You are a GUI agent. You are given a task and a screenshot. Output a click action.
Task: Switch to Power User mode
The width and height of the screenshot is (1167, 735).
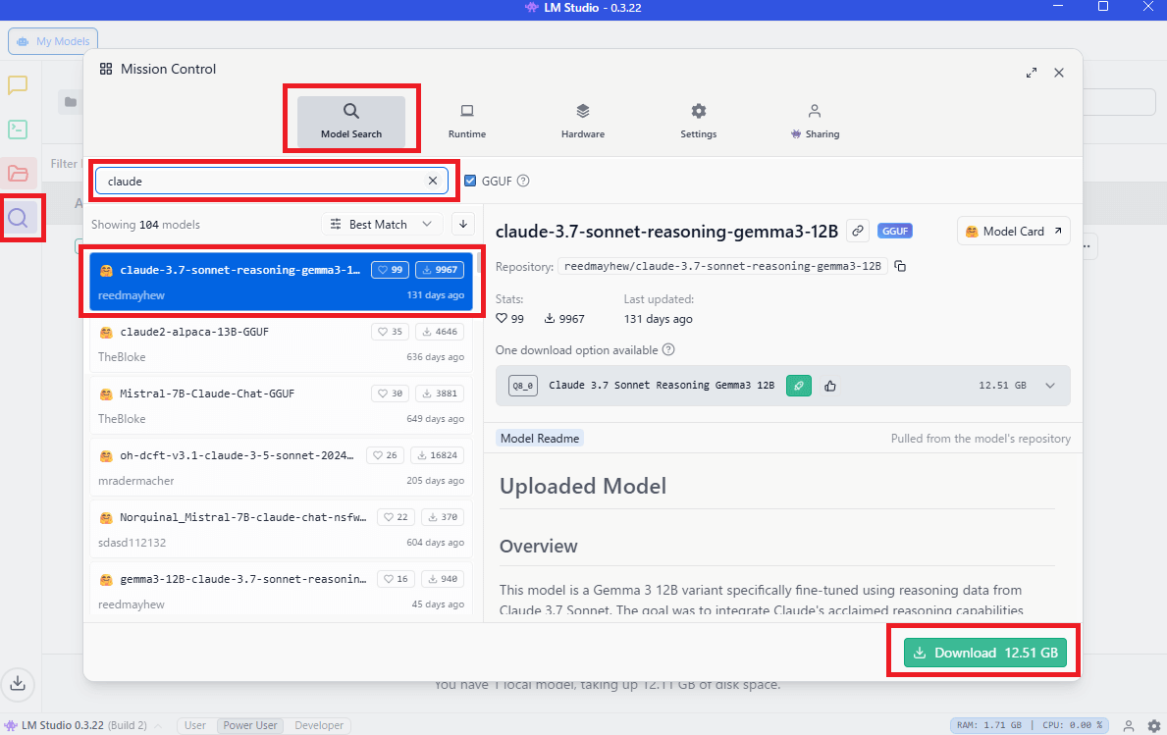250,725
